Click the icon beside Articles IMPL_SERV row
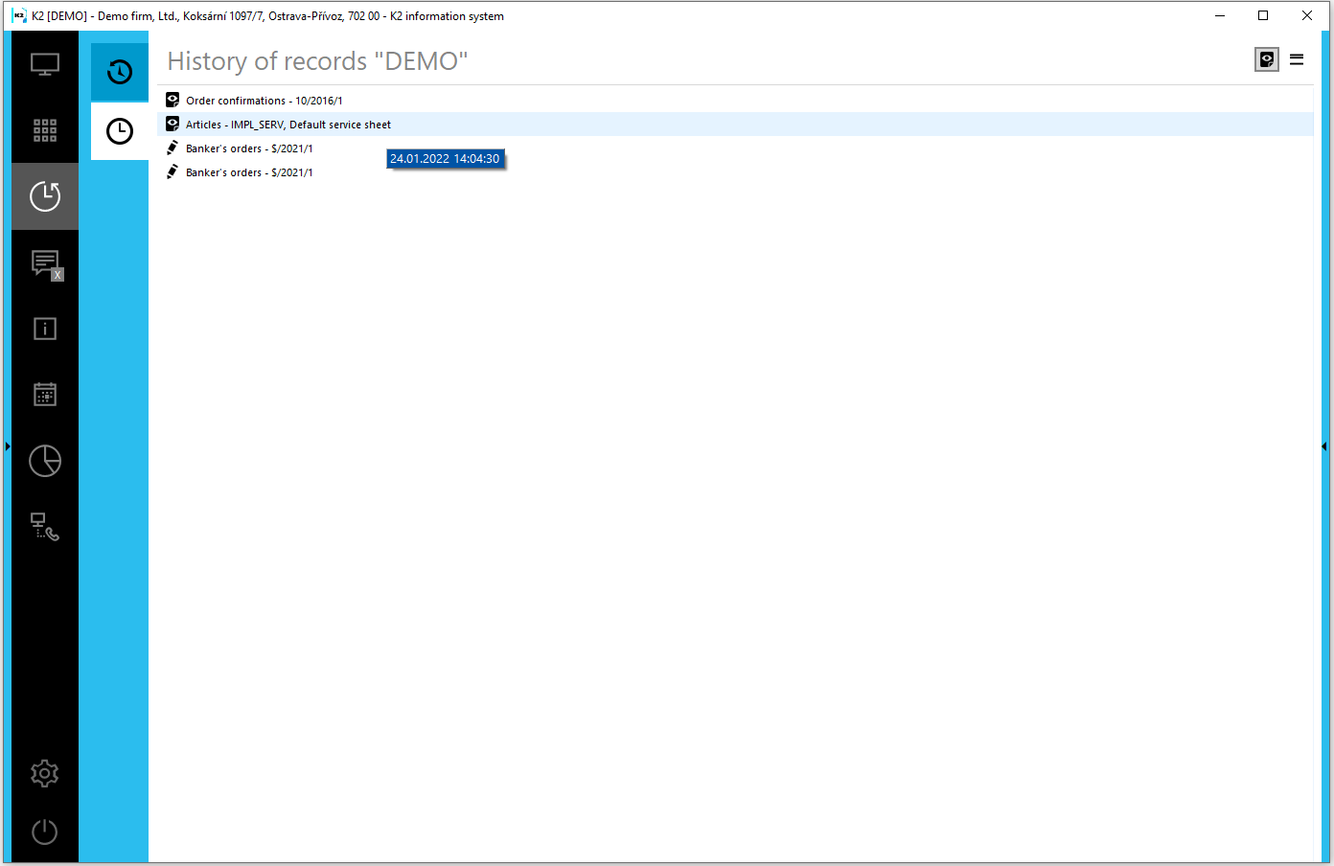 pos(172,124)
